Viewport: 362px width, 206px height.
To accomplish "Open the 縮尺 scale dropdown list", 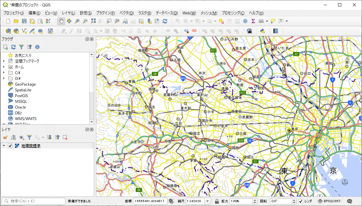I will (x=208, y=201).
